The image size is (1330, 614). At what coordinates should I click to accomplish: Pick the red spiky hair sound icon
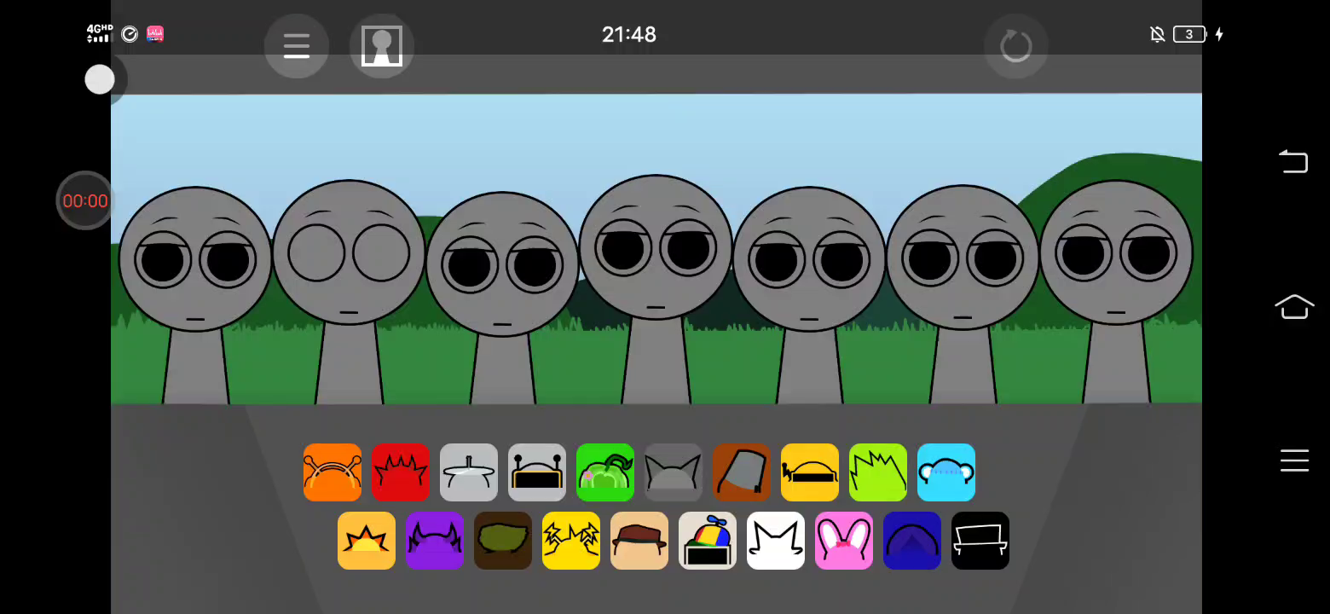pyautogui.click(x=401, y=472)
